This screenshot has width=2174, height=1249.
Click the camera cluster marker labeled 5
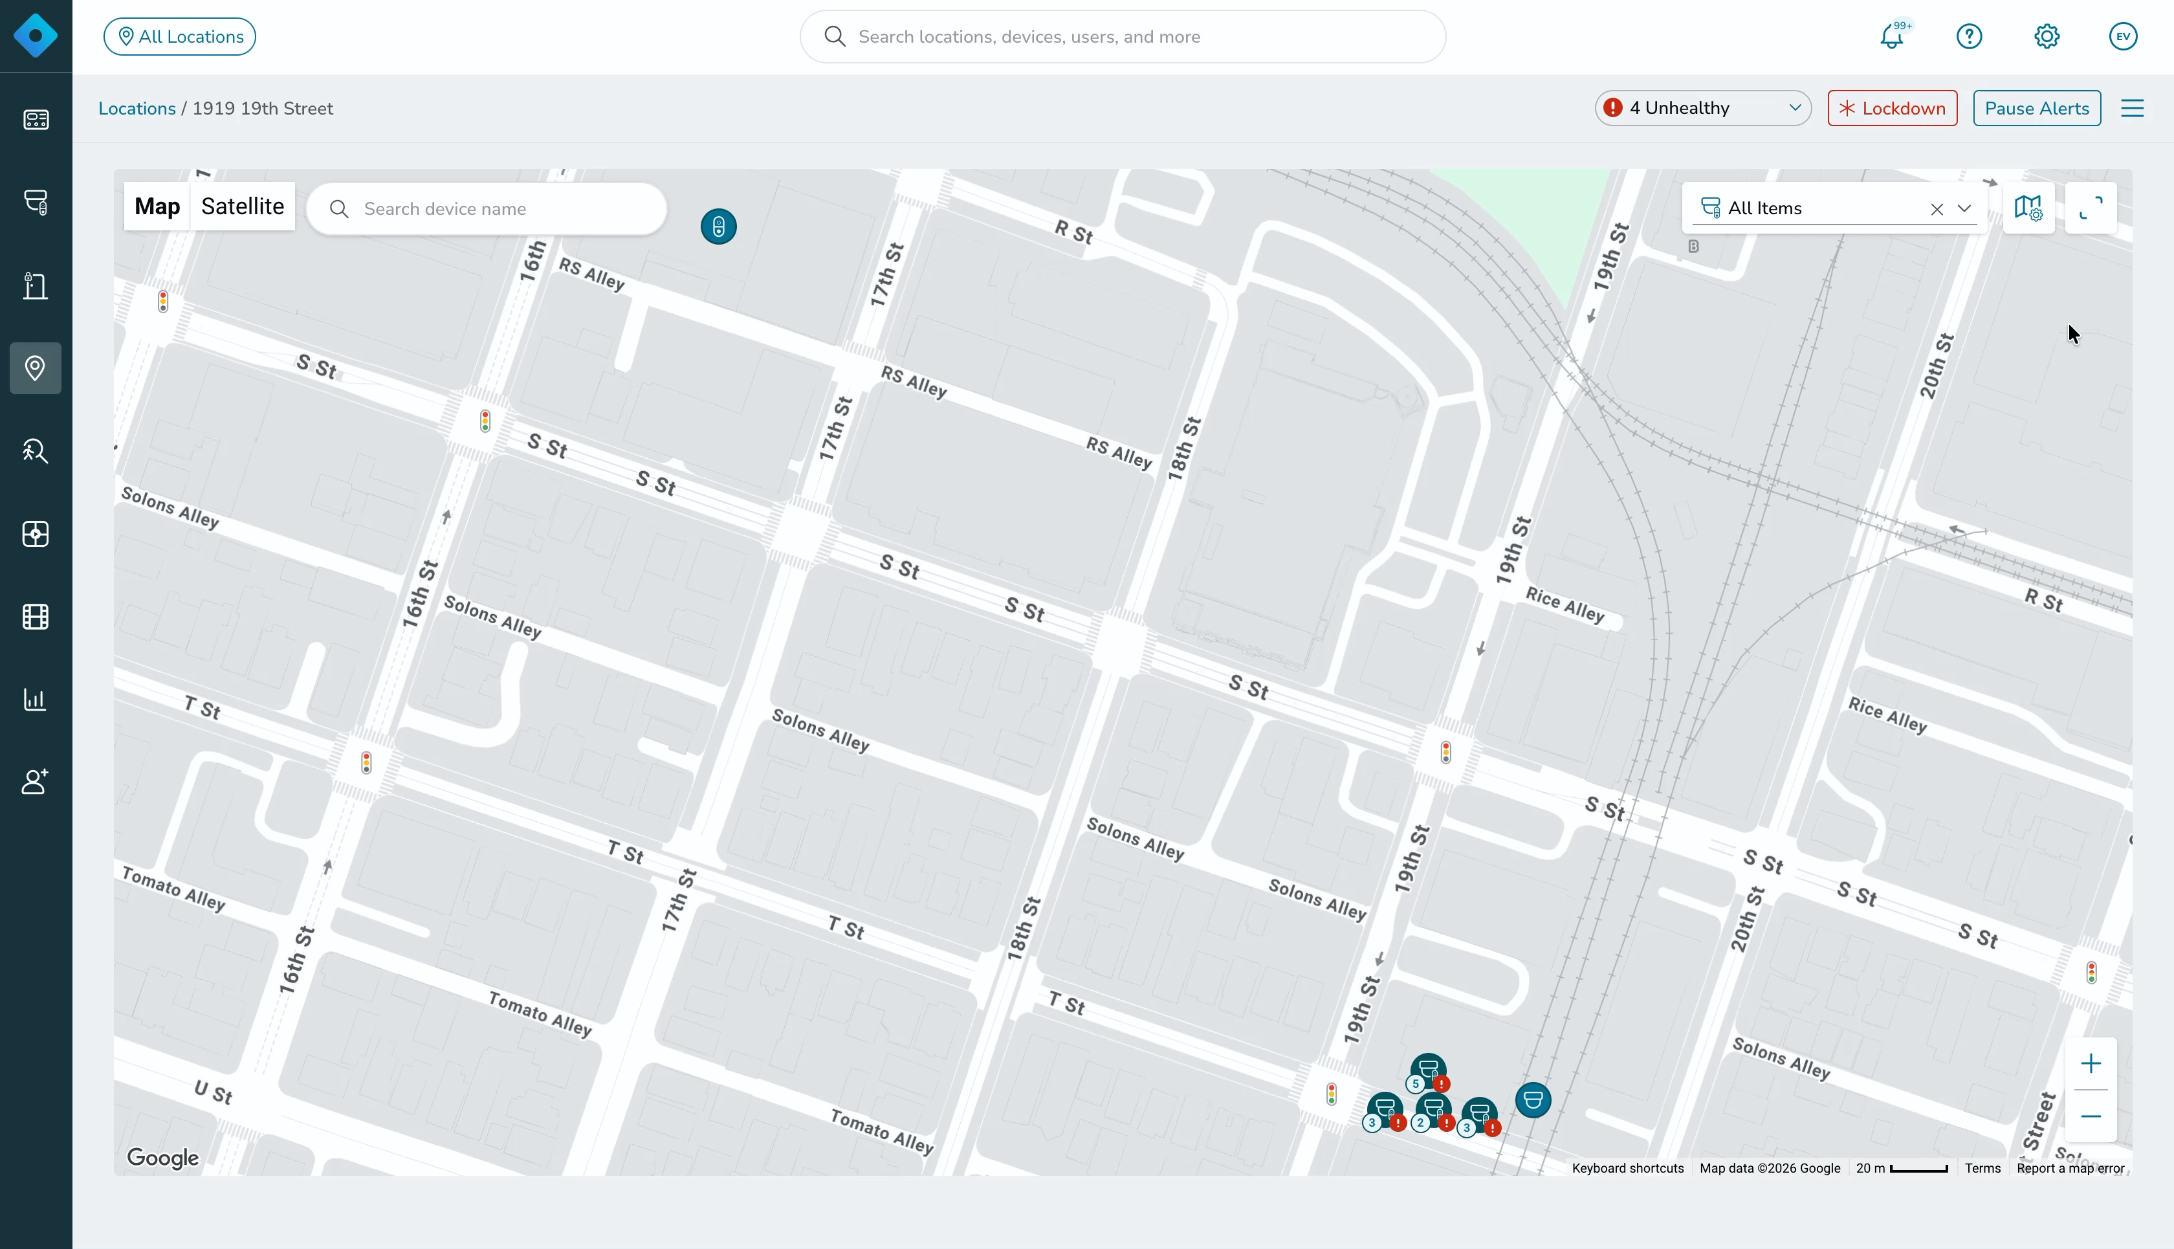pyautogui.click(x=1428, y=1070)
